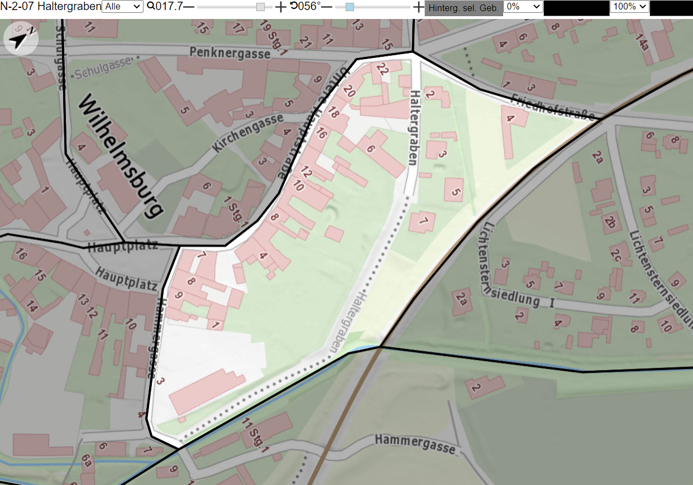Screen dimensions: 693x485
Task: Click the large building at Hammergasse 3
Action: pyautogui.click(x=207, y=391)
